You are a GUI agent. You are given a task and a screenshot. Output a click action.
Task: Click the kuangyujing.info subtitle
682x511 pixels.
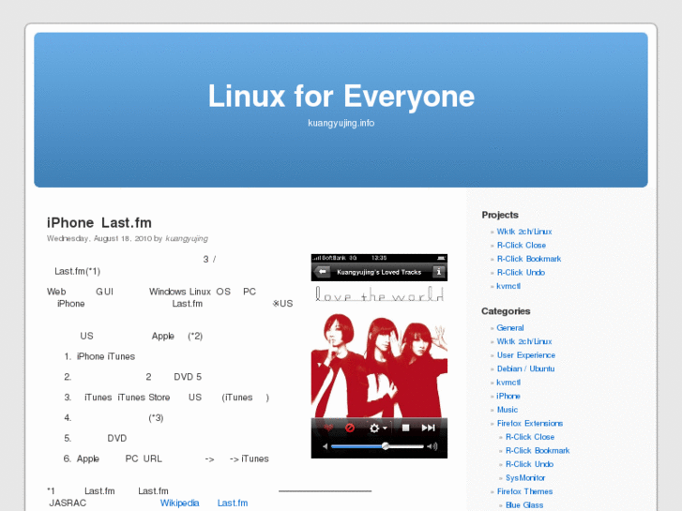click(341, 123)
